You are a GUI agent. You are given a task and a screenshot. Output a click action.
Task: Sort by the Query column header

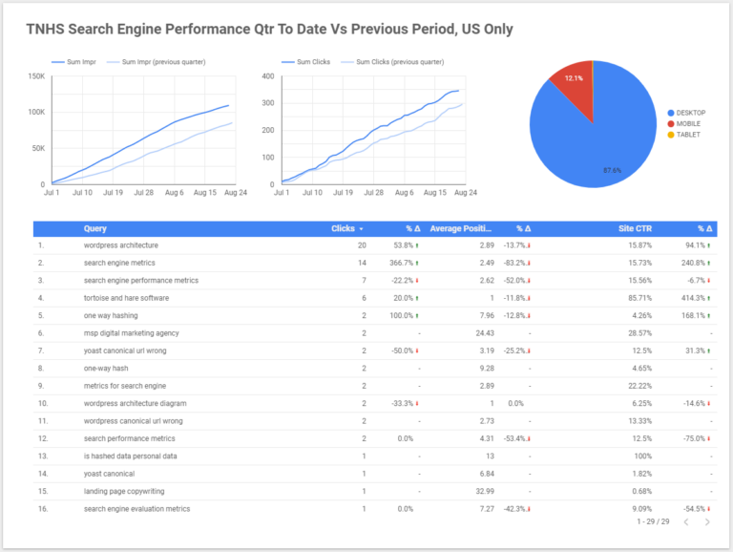tap(95, 229)
